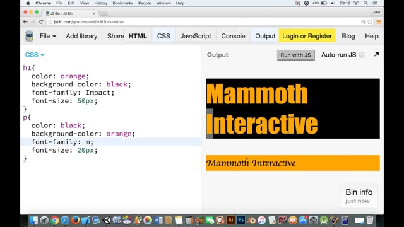Screen dimensions: 404x227
Task: Open the Apple menu
Action: point(28,3)
